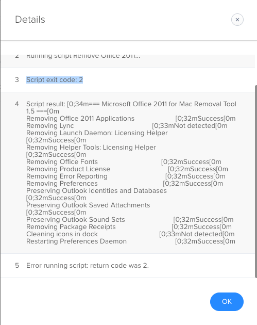Click the partially hidden 'Running script Remove Office 2011...' row
257x325 pixels.
pos(128,61)
